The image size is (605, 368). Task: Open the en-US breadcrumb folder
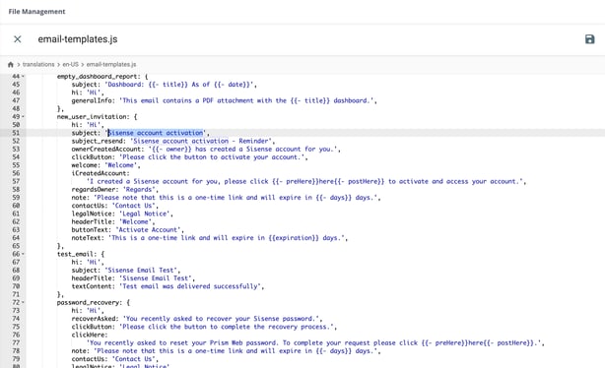pos(70,64)
